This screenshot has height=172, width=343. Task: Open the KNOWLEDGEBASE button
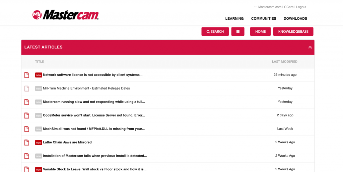coord(293,32)
